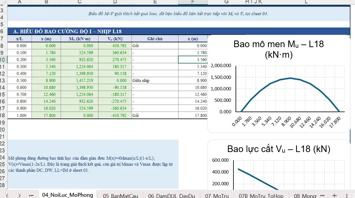The height and width of the screenshot is (198, 355).
Task: Click the Mu (kN·m) column heading cell
Action: tap(79, 39)
